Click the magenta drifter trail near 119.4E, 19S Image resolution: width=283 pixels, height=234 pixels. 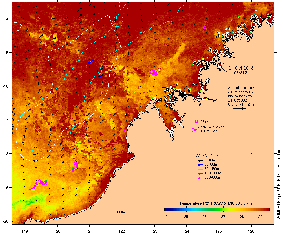pyautogui.click(x=38, y=185)
